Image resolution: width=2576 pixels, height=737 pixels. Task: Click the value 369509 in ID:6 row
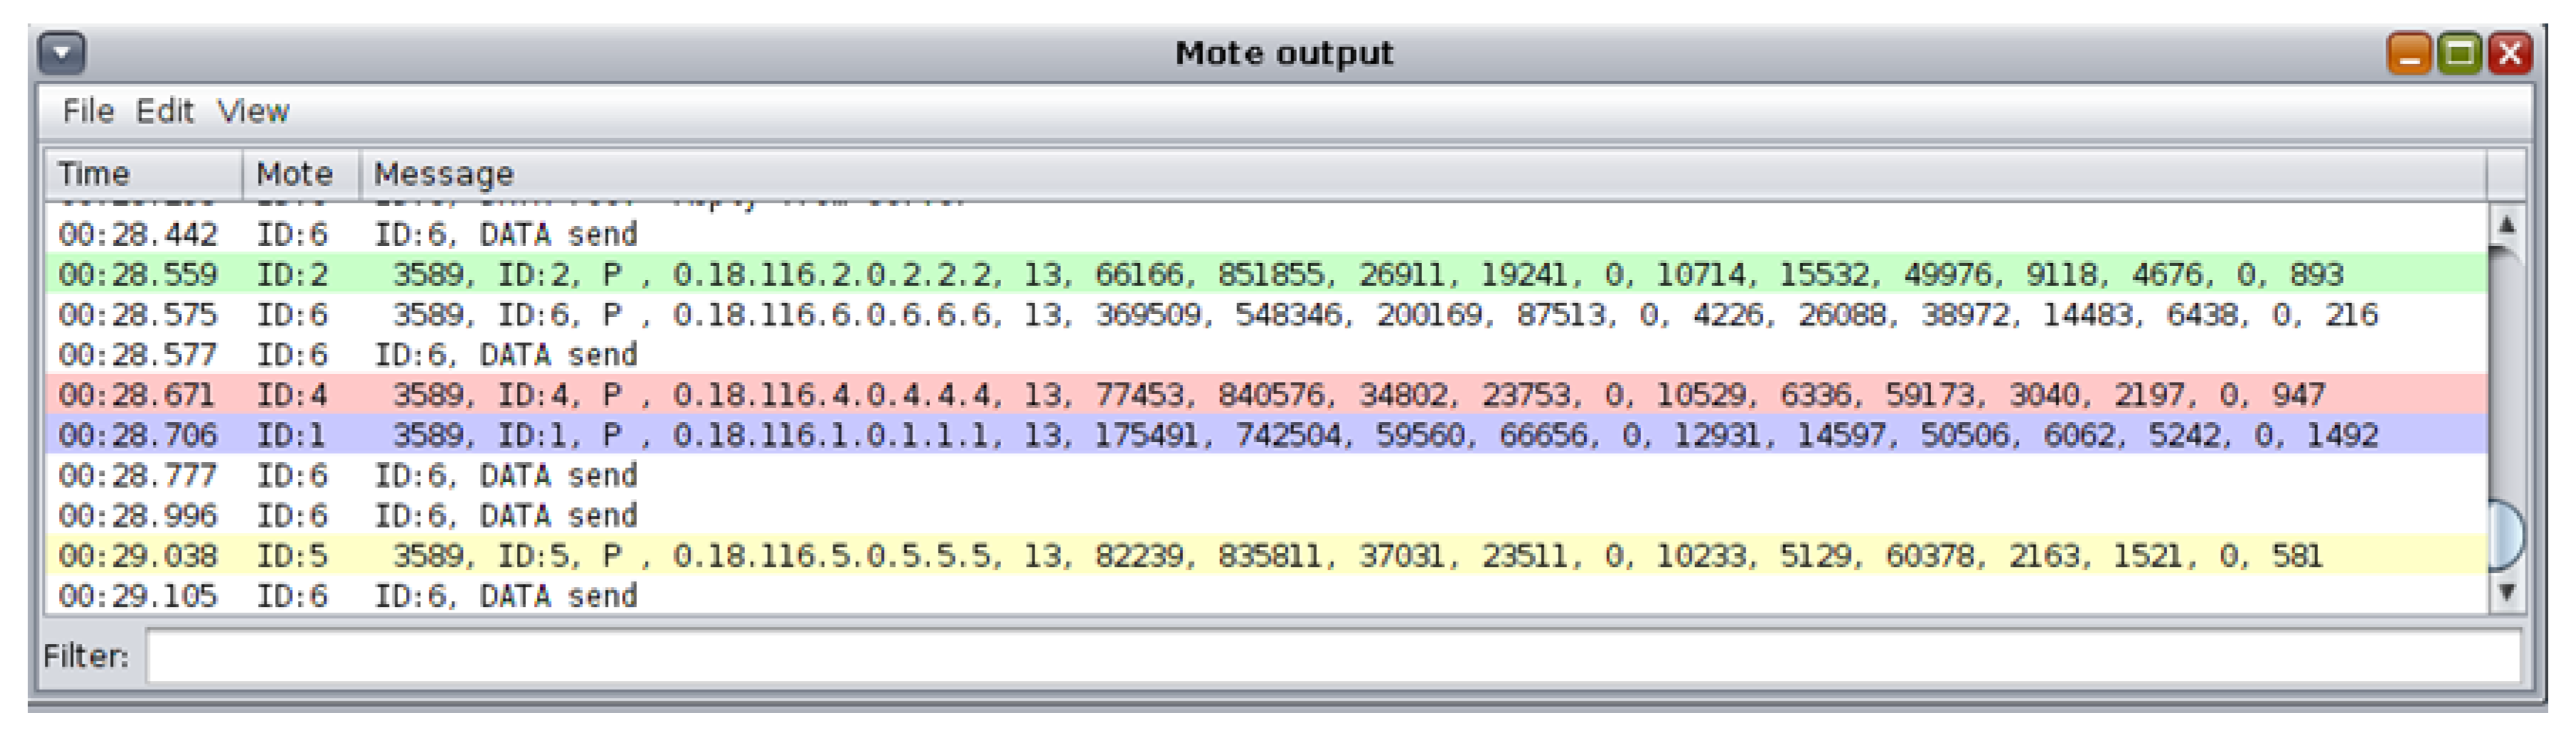pos(1148,315)
